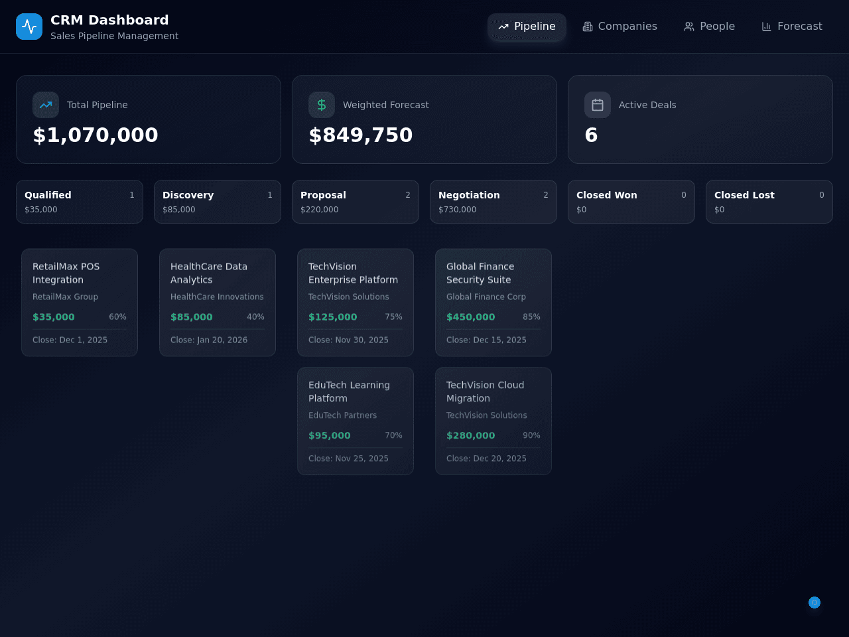The height and width of the screenshot is (637, 849).
Task: Click the $730,000 total under Negotiation
Action: (x=458, y=210)
